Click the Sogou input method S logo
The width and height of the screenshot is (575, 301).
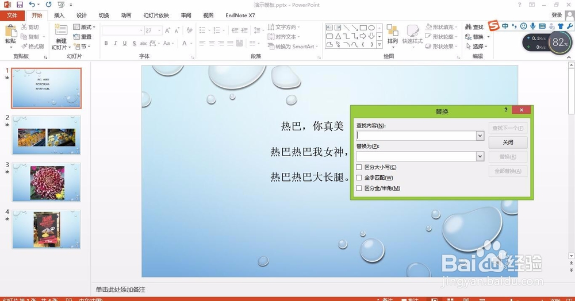coord(493,26)
